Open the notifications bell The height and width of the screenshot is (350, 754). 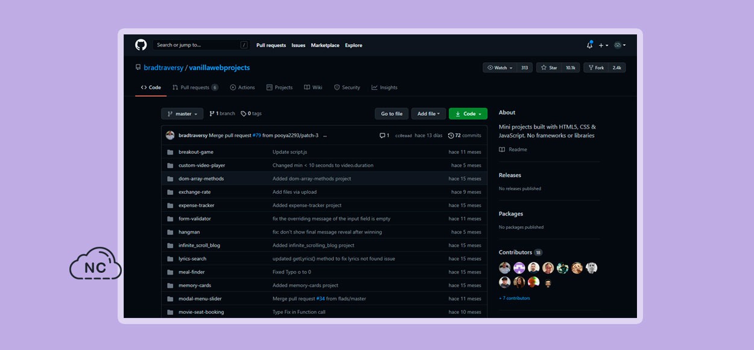(589, 45)
